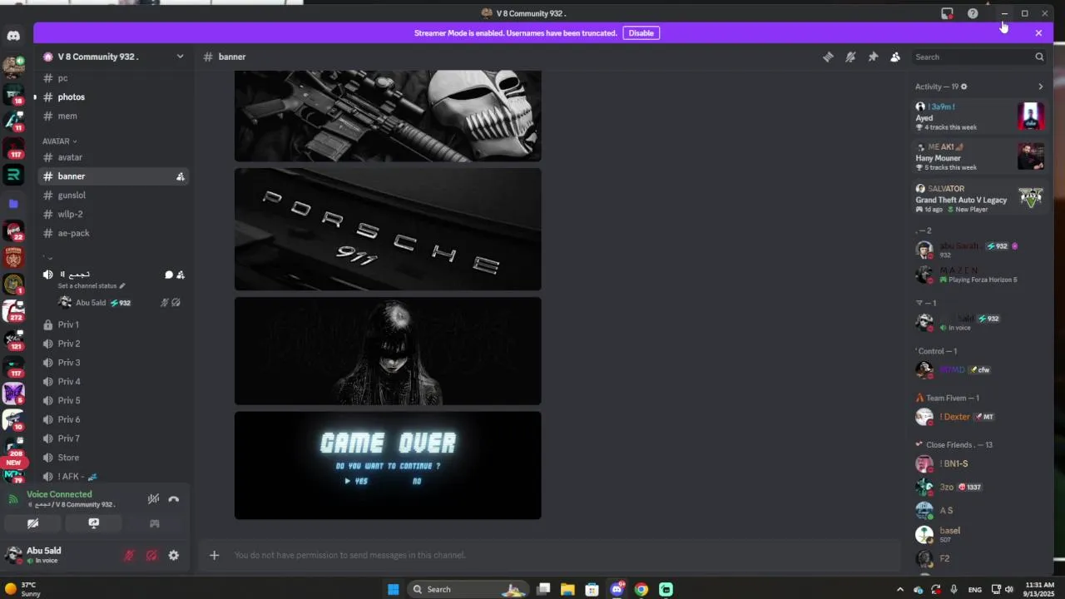Open the wllp-2 channel
The width and height of the screenshot is (1065, 599).
[113, 215]
